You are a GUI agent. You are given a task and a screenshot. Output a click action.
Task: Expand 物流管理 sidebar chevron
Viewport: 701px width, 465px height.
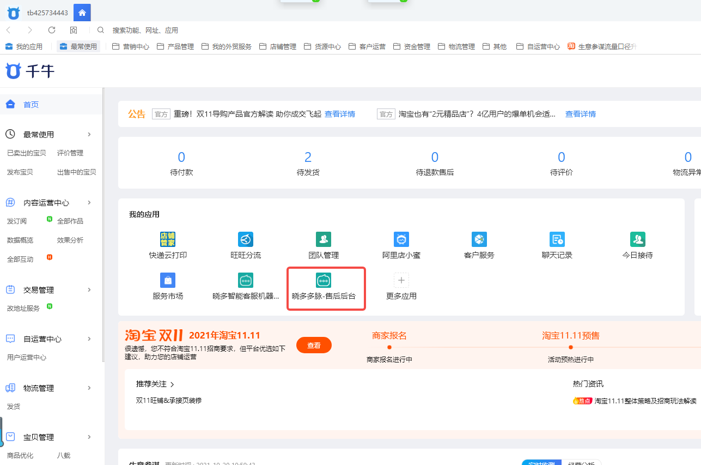click(89, 388)
